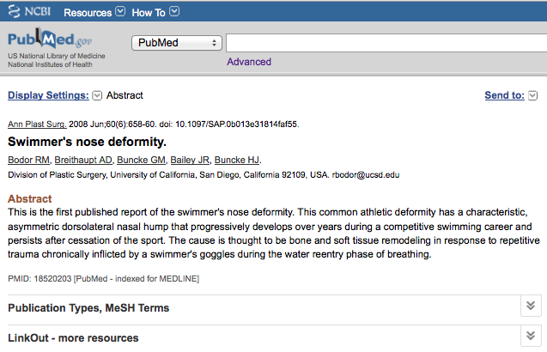
Task: Expand Publication Types, MeSH Terms chevron
Action: [x=531, y=306]
